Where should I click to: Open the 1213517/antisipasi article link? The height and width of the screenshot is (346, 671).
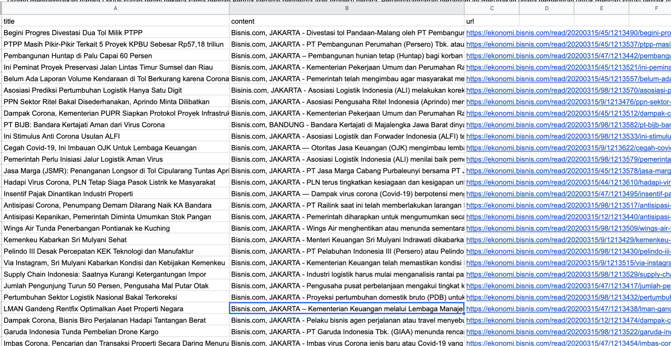(x=568, y=206)
